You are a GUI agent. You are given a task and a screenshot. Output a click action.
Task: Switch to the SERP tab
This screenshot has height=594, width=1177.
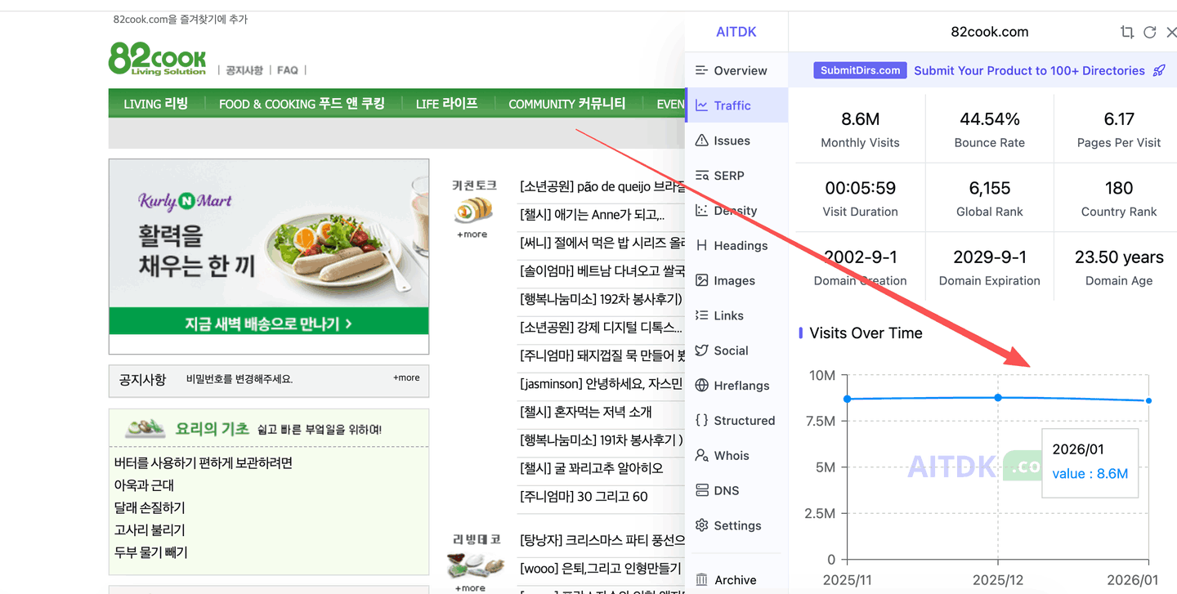[x=728, y=176]
